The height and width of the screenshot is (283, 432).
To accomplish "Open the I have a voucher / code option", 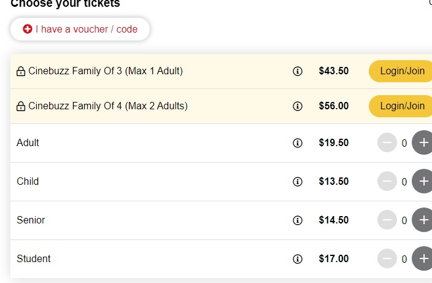I will pyautogui.click(x=80, y=29).
